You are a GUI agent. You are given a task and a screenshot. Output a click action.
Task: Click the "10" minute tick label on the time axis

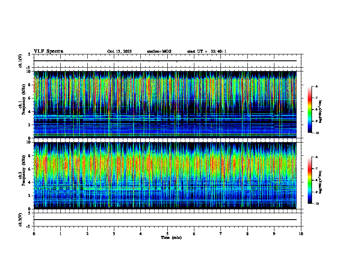301,234
